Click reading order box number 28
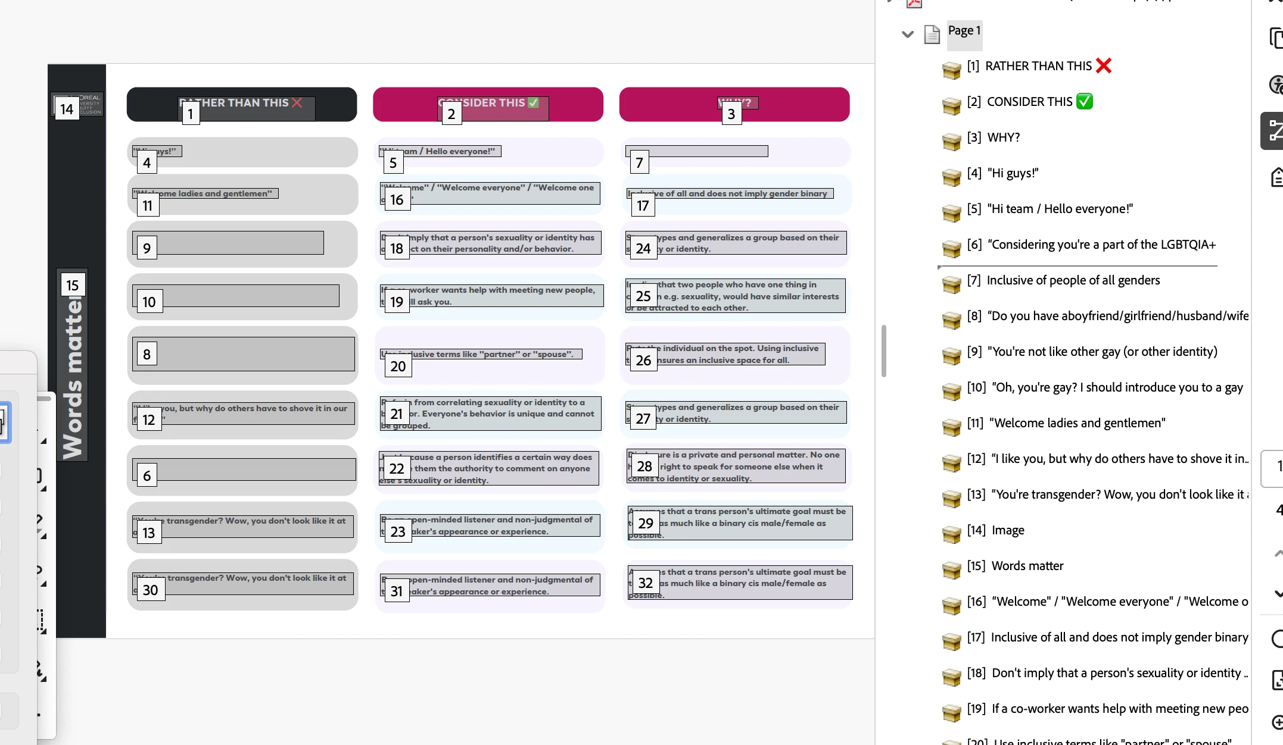 tap(644, 467)
